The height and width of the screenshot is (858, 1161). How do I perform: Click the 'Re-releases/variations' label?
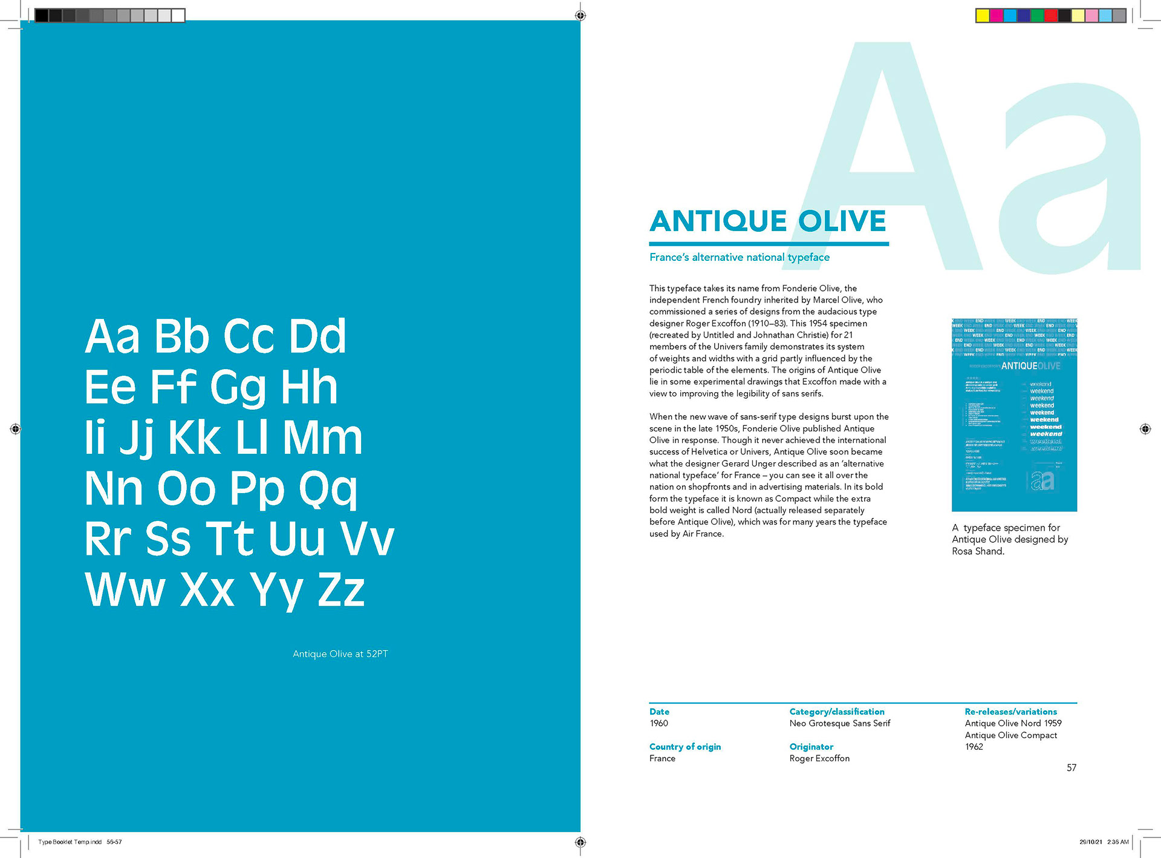coord(1011,712)
